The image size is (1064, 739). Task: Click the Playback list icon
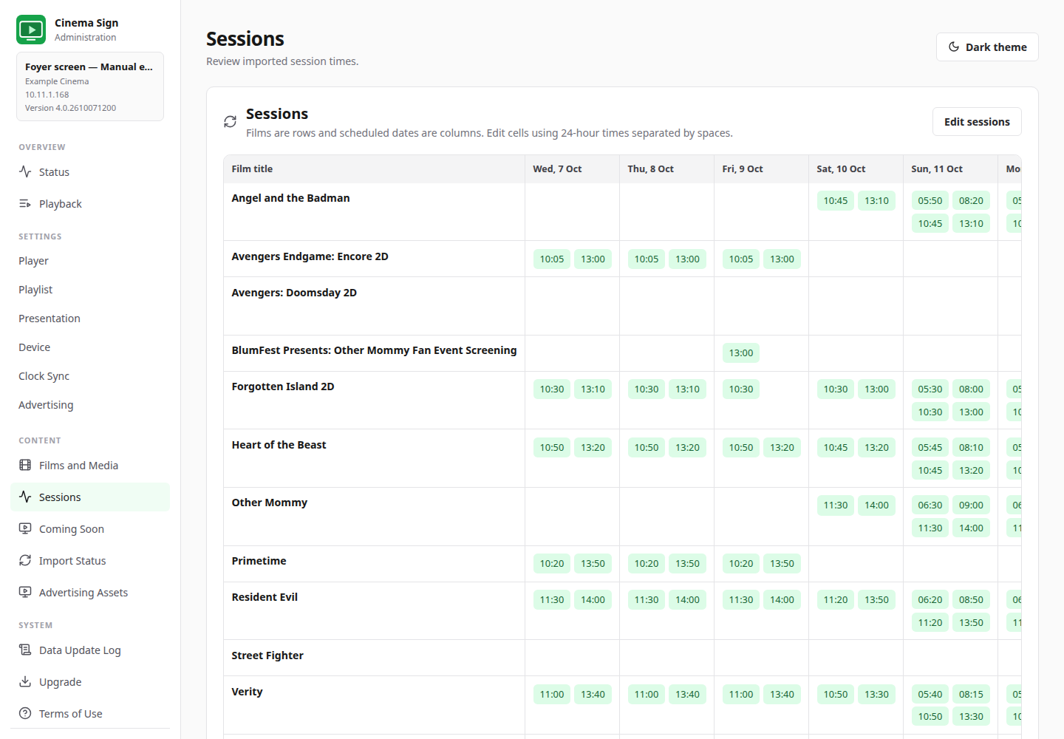click(x=25, y=203)
